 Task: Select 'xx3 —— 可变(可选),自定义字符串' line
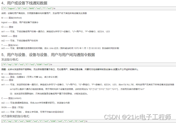click(x=32, y=112)
